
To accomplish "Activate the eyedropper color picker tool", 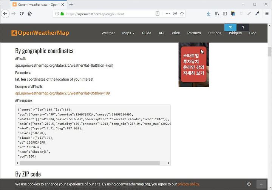I will point(257,13).
